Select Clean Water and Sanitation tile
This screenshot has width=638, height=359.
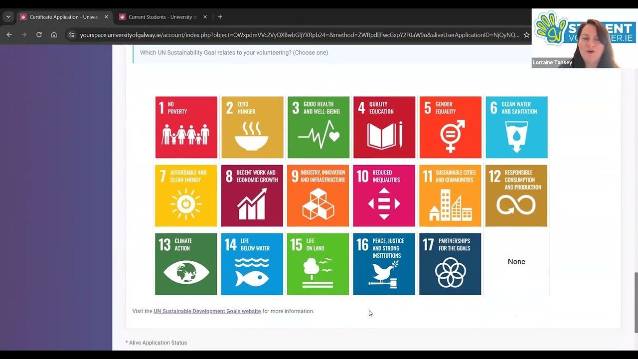[x=516, y=127]
